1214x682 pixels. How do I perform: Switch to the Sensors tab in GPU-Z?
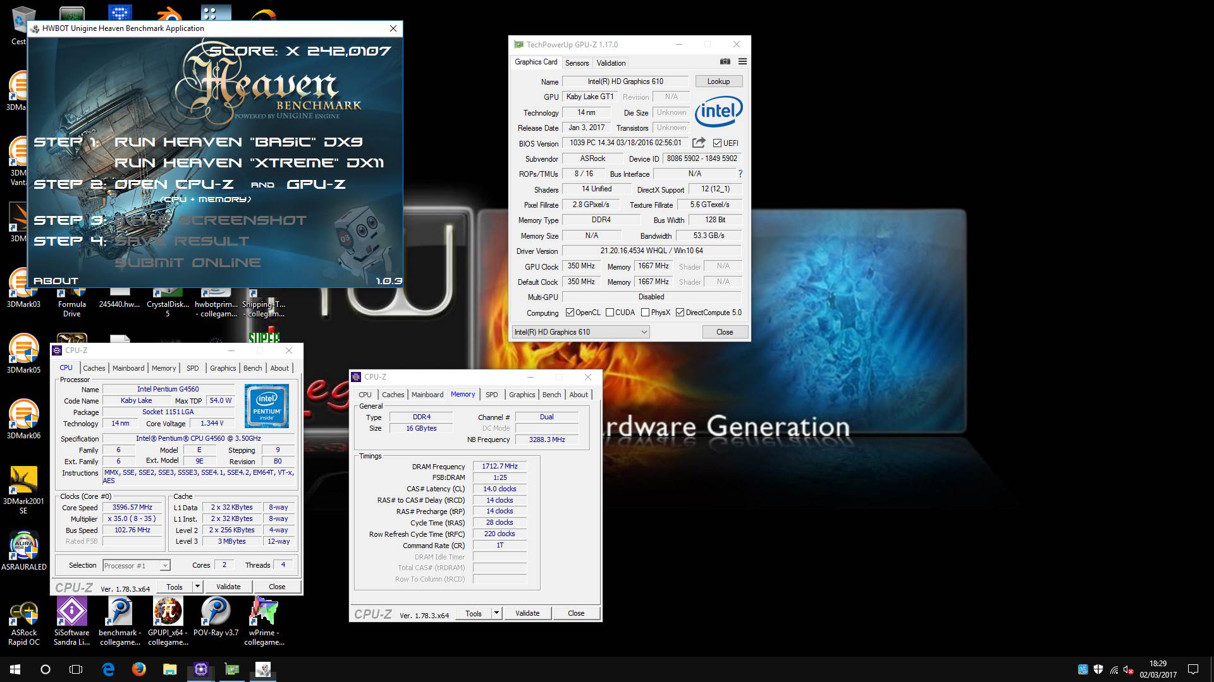(577, 63)
